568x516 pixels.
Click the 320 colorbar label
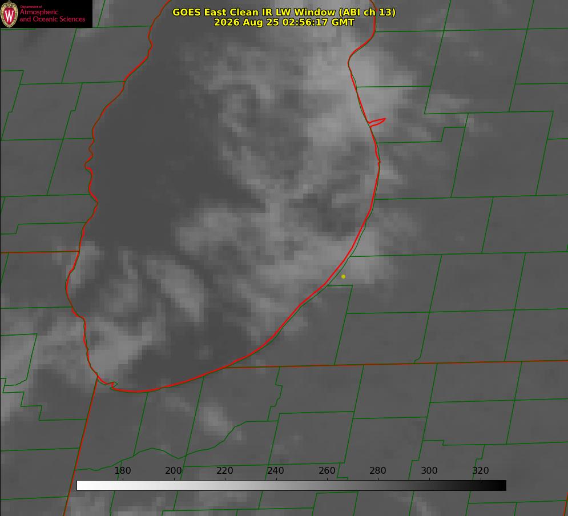481,470
